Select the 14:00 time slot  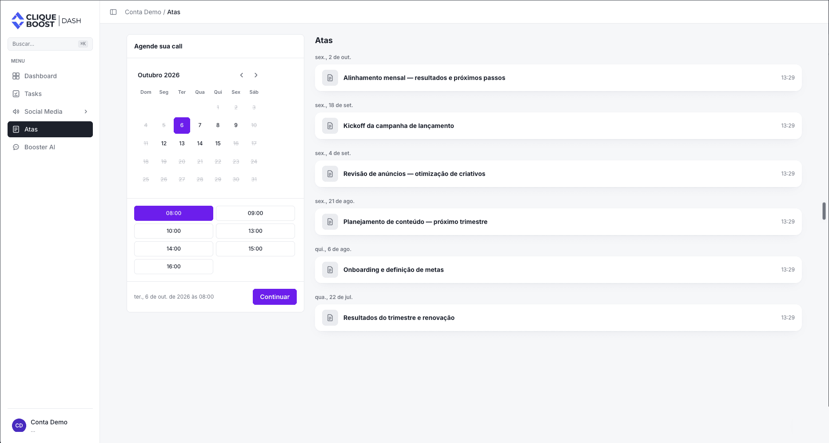174,249
